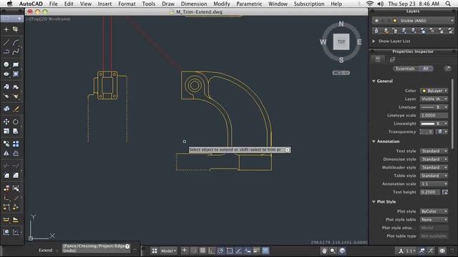Collapse the General section

(374, 81)
